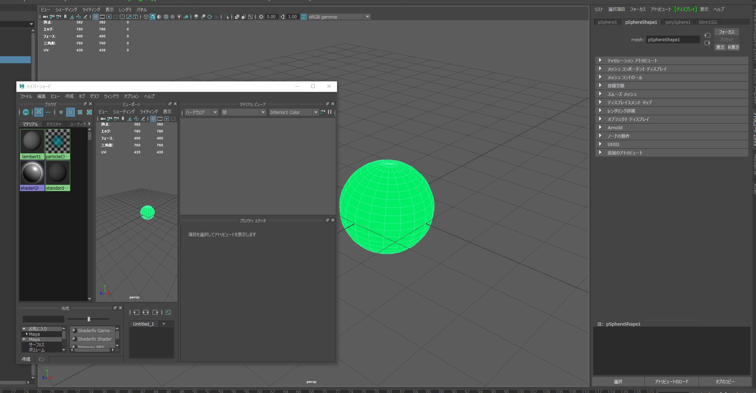This screenshot has height=393, width=756.
Task: Click the アトリビュートのロード button
Action: [671, 381]
